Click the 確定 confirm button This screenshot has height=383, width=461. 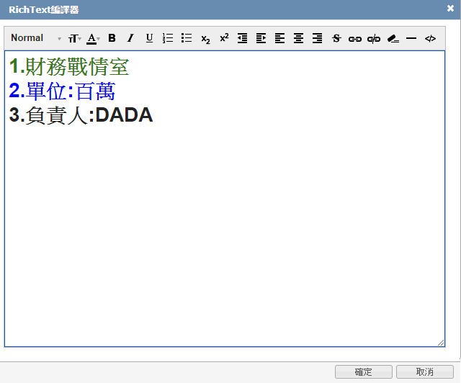click(363, 371)
